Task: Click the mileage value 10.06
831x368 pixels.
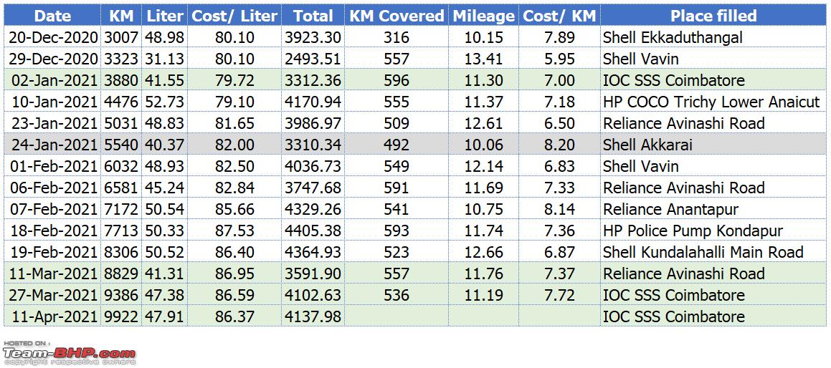Action: [483, 145]
